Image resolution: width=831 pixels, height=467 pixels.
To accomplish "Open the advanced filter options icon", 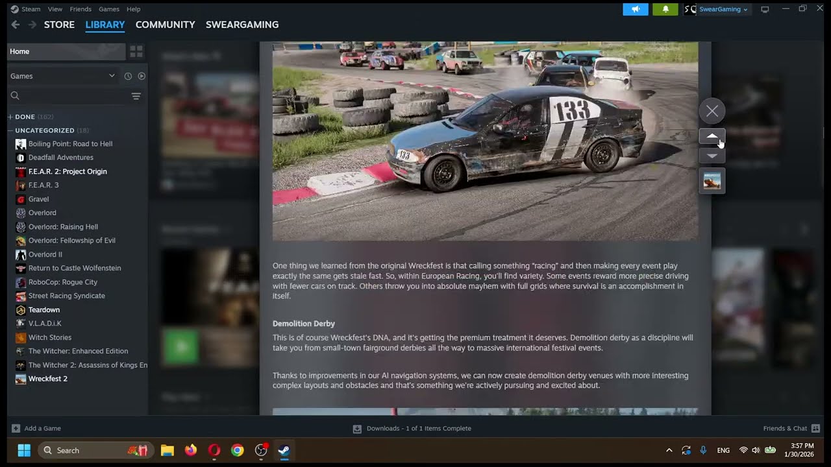I will pos(136,96).
